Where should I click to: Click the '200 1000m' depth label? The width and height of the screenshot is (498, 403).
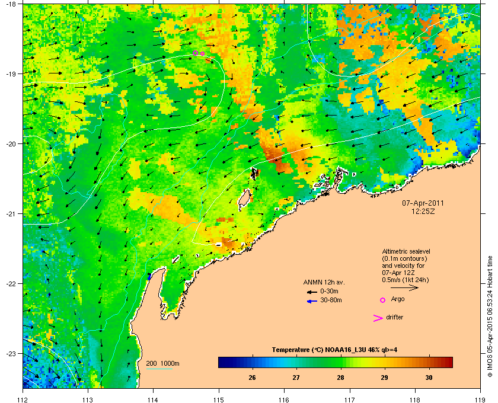(162, 363)
